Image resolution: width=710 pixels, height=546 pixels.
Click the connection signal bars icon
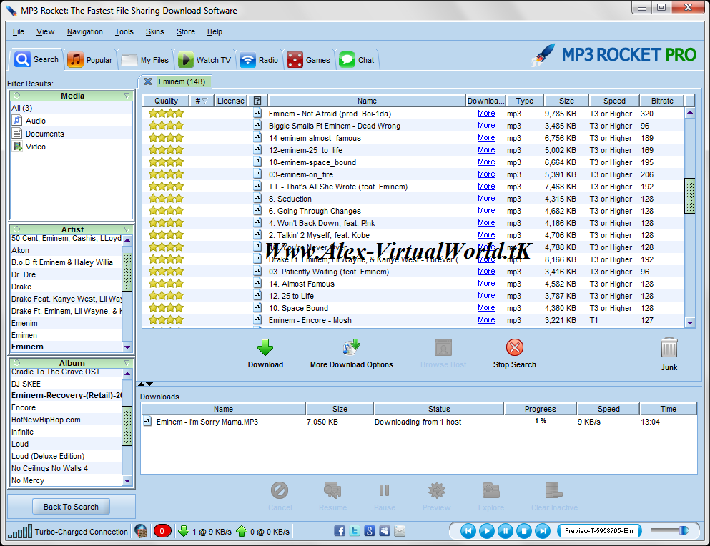pos(20,531)
